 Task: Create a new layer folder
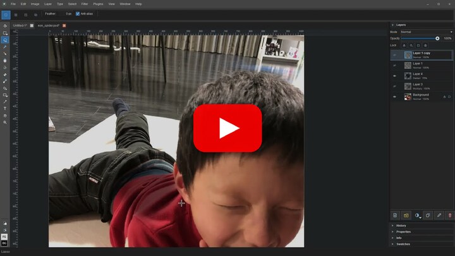tap(406, 216)
